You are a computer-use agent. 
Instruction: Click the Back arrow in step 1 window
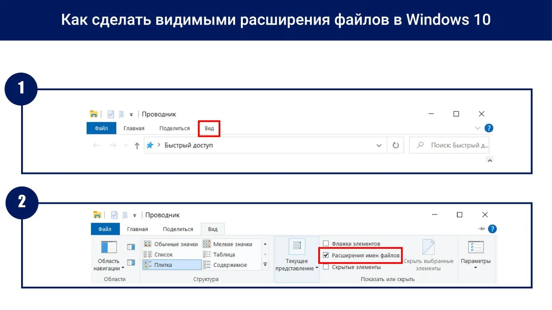click(x=96, y=145)
